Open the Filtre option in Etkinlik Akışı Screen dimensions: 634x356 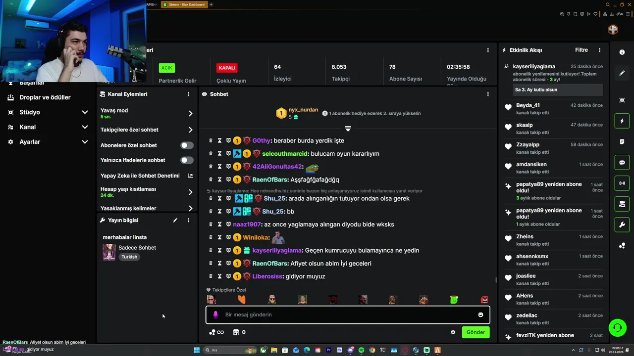[581, 50]
